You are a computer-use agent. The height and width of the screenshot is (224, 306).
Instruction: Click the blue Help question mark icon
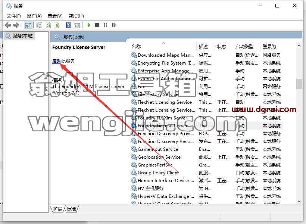tap(68, 25)
